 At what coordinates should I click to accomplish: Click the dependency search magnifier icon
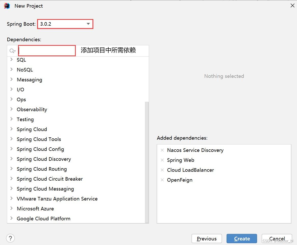click(x=12, y=51)
